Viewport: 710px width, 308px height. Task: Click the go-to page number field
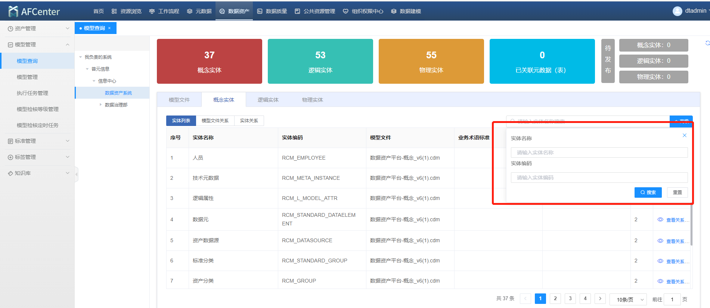pyautogui.click(x=672, y=299)
